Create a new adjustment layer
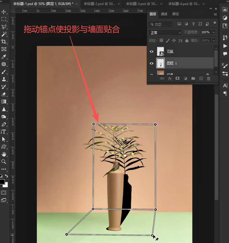 [185, 78]
